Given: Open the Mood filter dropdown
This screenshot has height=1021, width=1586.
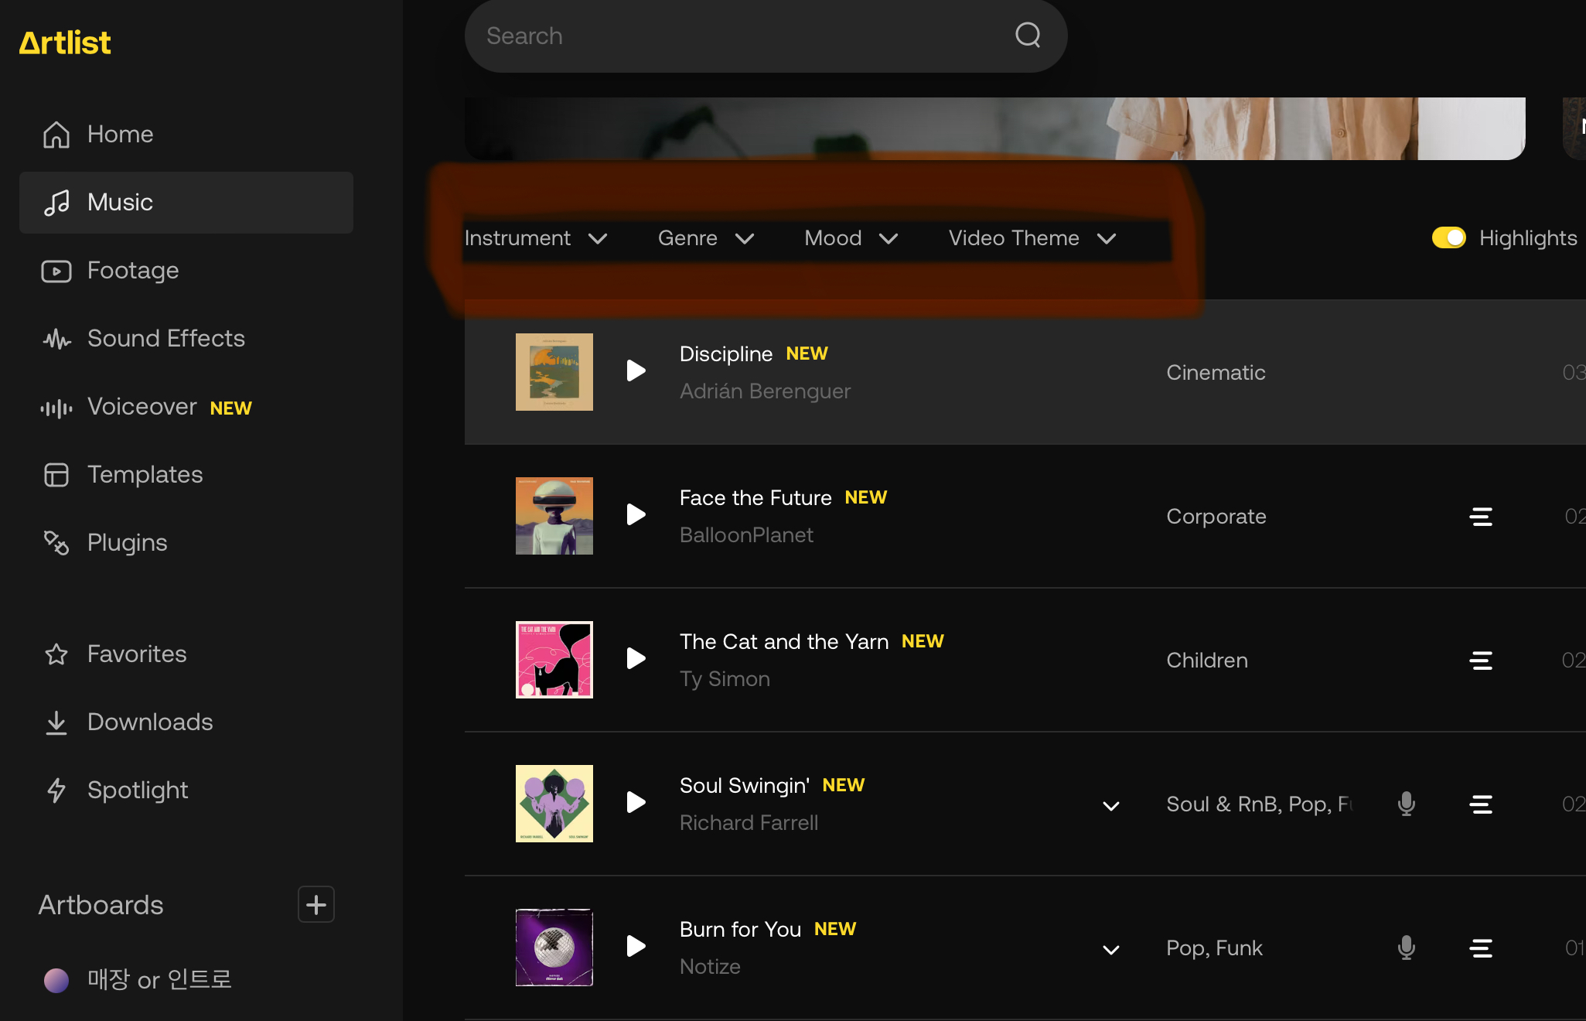Looking at the screenshot, I should coord(851,238).
